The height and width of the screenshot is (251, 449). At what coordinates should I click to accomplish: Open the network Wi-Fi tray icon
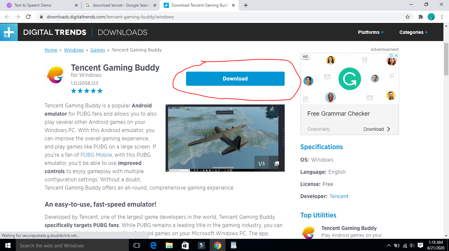[x=405, y=245]
